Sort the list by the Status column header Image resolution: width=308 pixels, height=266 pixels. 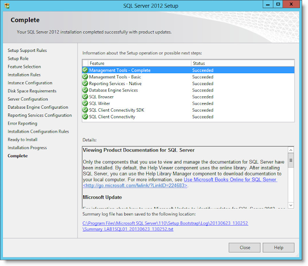tap(243, 63)
